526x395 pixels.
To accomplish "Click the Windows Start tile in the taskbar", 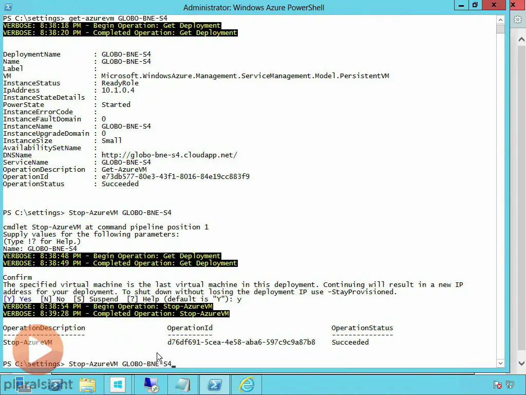I will click(x=118, y=385).
